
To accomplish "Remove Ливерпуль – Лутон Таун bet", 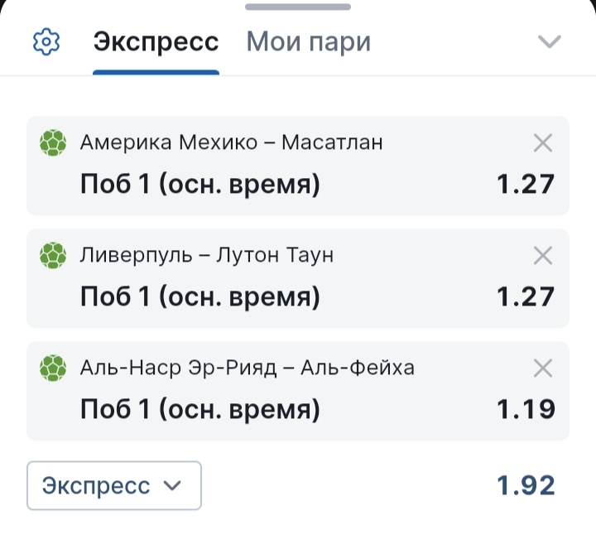I will (x=543, y=255).
